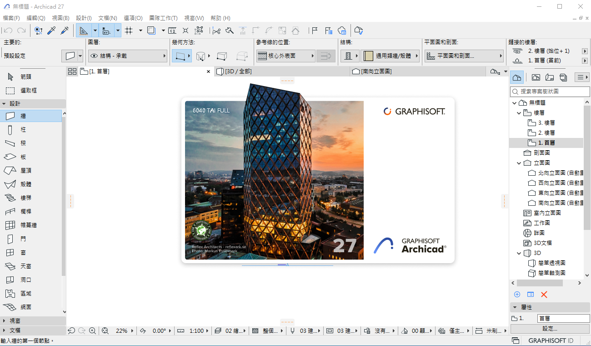Click the 首層 story name field
The width and height of the screenshot is (591, 346).
coord(563,319)
